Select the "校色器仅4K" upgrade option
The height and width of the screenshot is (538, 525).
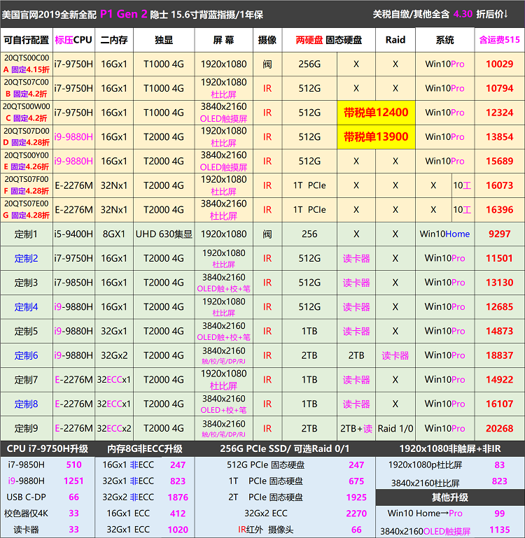(27, 514)
